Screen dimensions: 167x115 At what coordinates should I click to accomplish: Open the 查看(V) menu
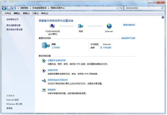point(26,13)
